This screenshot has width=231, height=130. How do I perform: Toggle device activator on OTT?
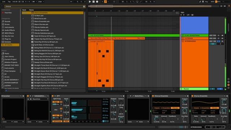pos(53,96)
